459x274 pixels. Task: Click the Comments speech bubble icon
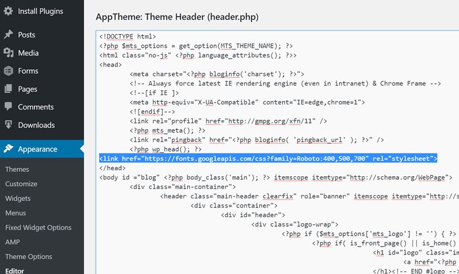click(x=8, y=107)
